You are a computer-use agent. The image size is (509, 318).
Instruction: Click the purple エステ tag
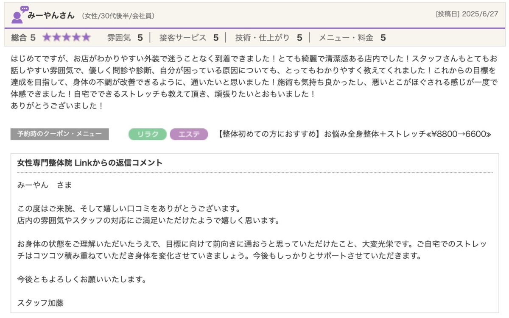pyautogui.click(x=189, y=134)
